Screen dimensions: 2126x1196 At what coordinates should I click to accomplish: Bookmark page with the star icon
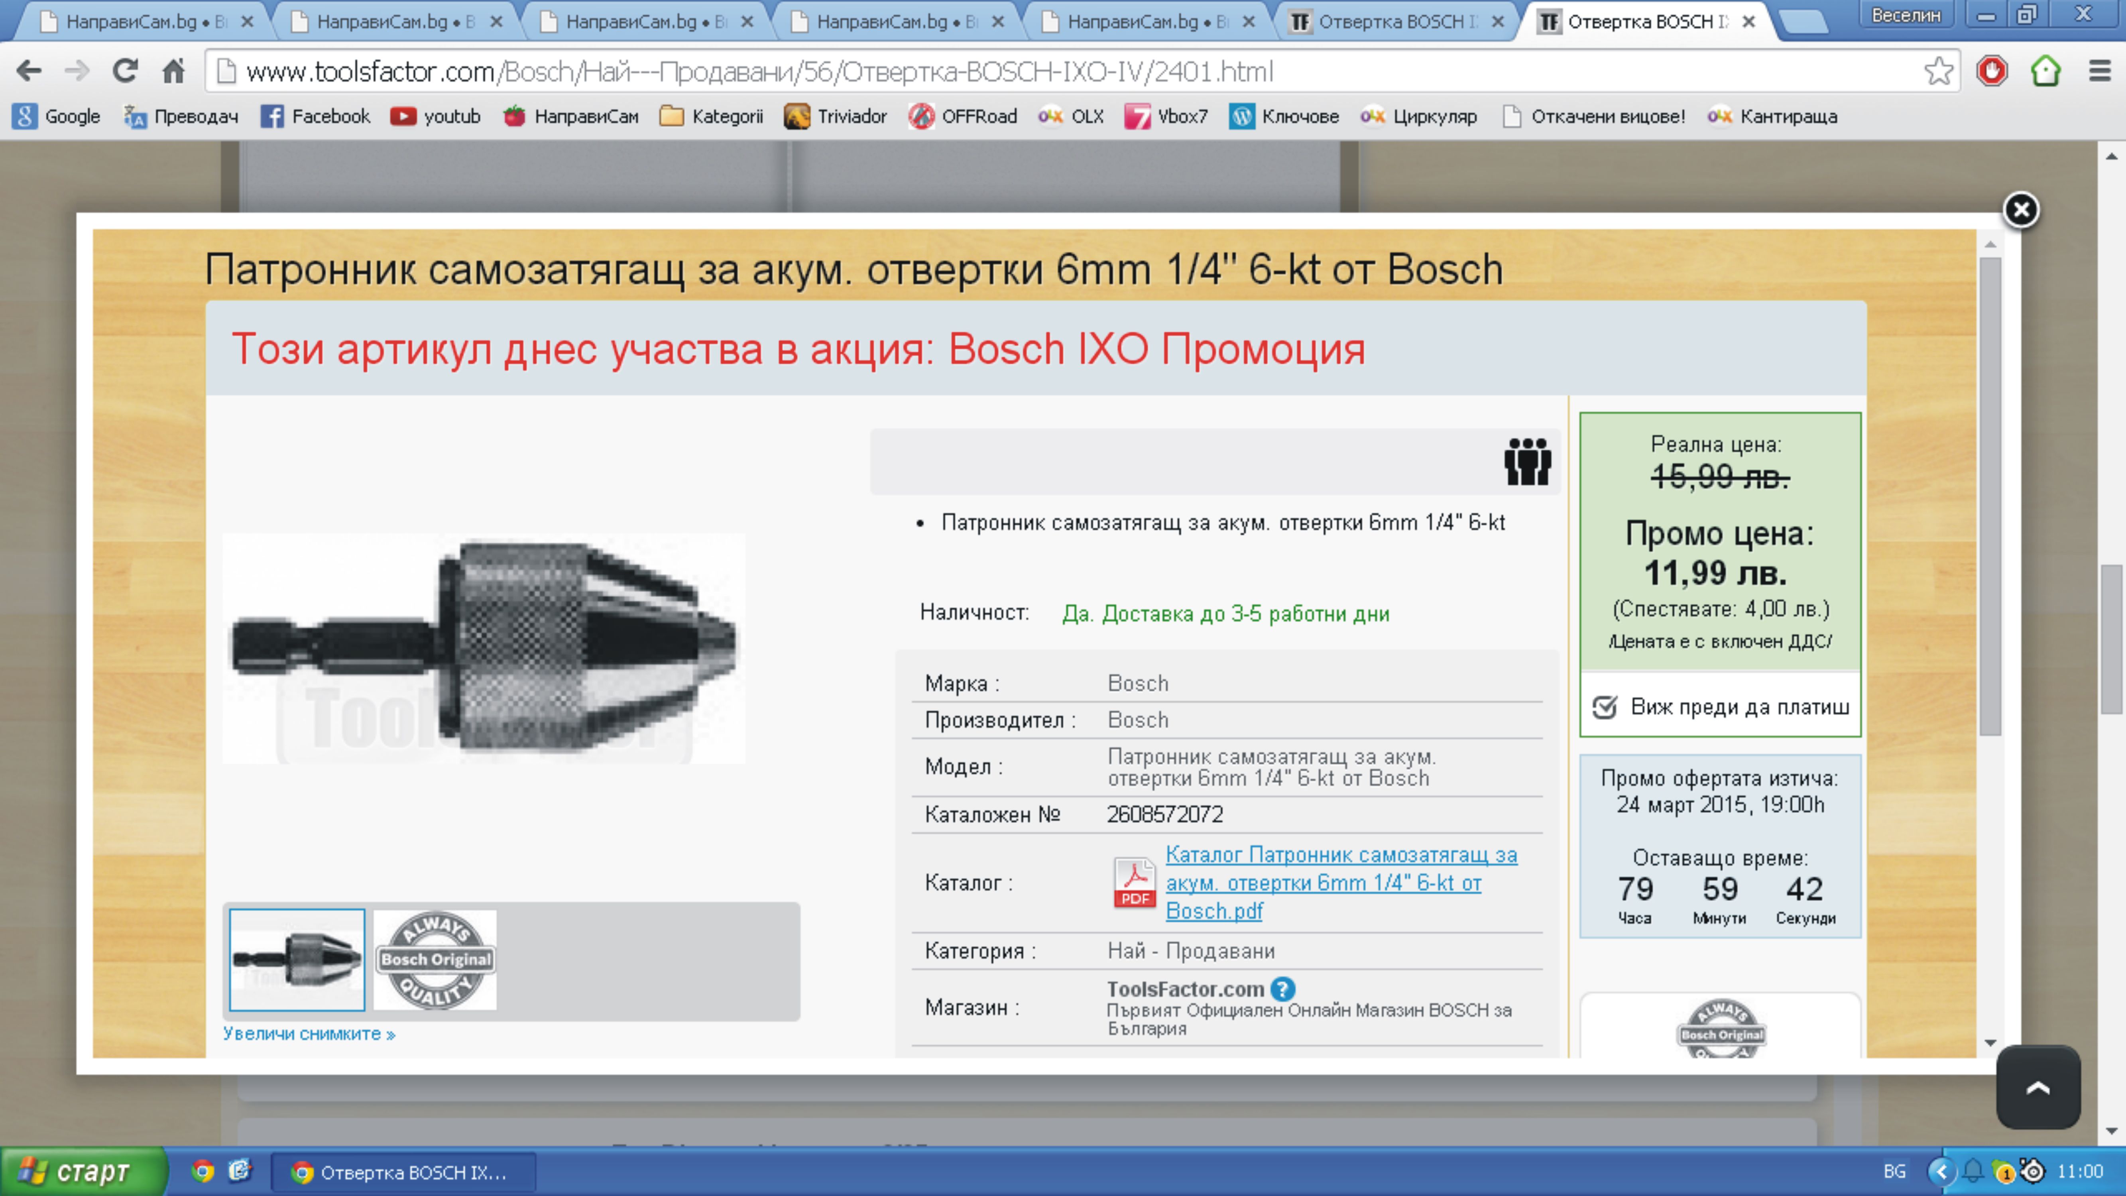(x=1938, y=72)
